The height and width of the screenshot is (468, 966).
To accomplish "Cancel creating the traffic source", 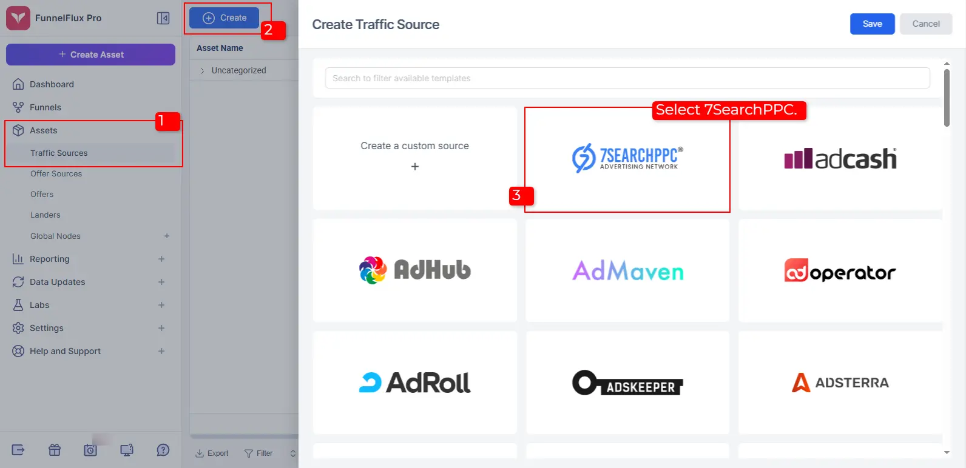I will (x=926, y=24).
